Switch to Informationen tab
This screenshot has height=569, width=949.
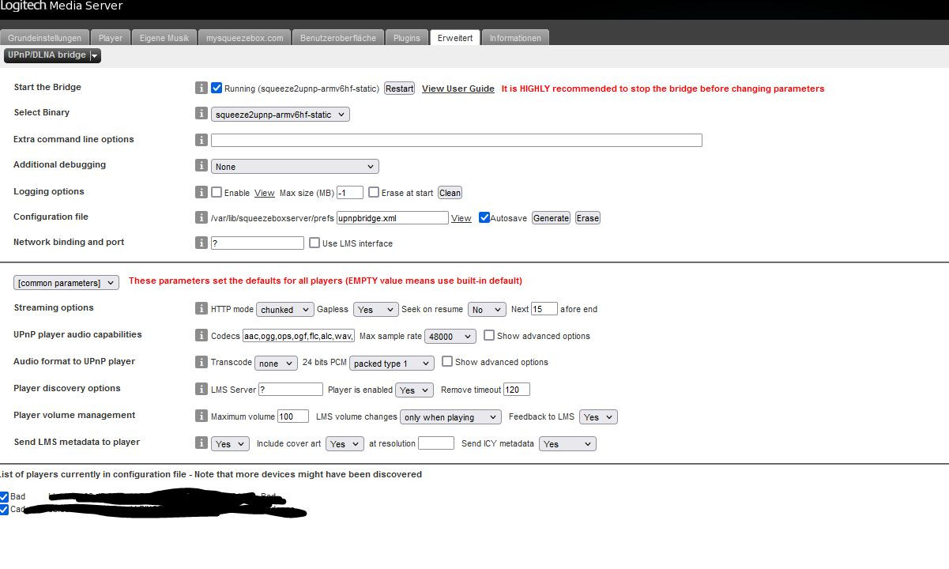515,38
